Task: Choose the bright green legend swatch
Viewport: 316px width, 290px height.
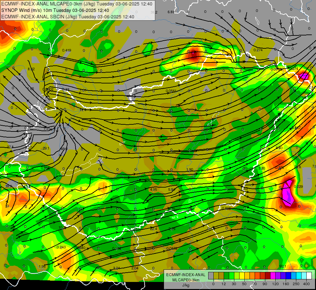Action: pos(231,276)
